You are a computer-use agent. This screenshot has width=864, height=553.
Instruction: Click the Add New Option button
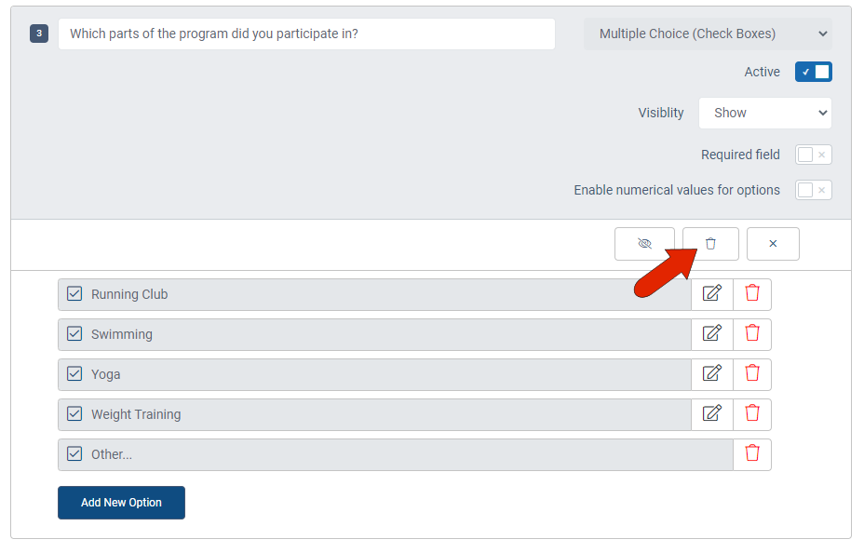(x=121, y=503)
